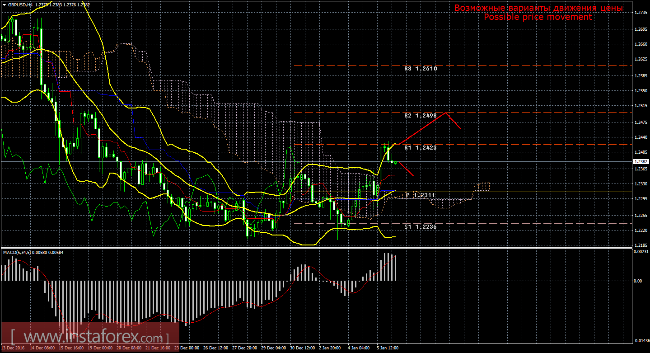Click the 1.2475 price axis label
Viewport: 650px width, 353px height.
point(641,122)
